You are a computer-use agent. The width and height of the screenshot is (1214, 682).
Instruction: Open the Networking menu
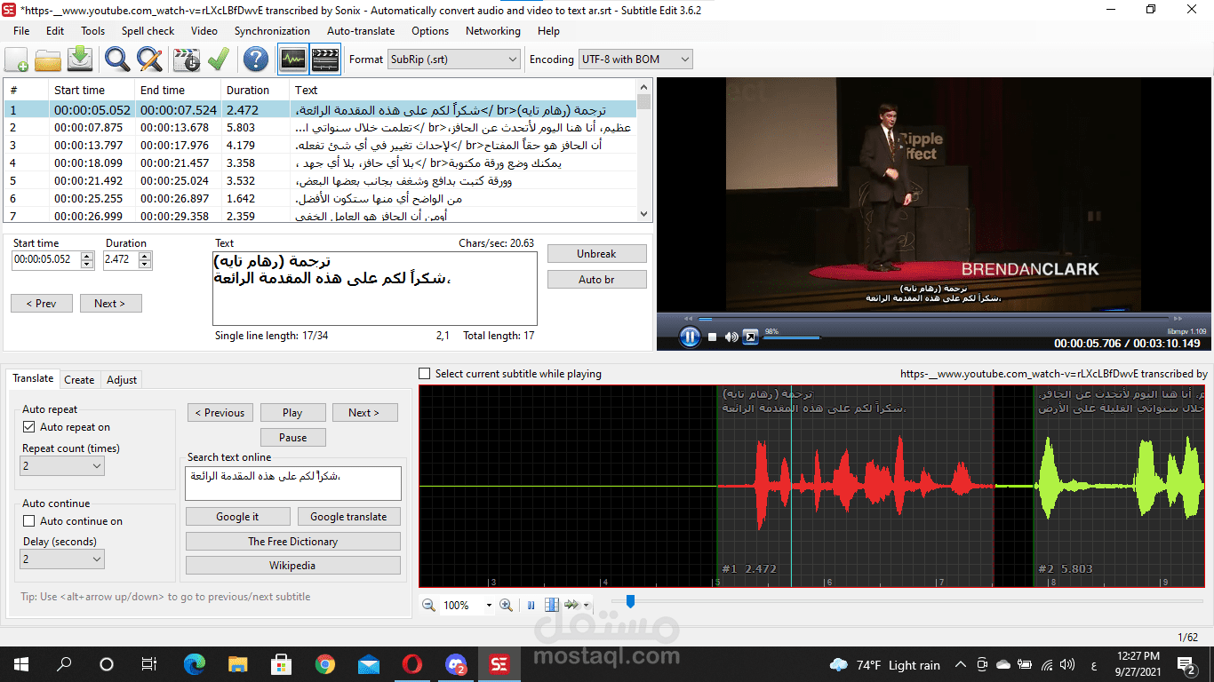(x=492, y=30)
